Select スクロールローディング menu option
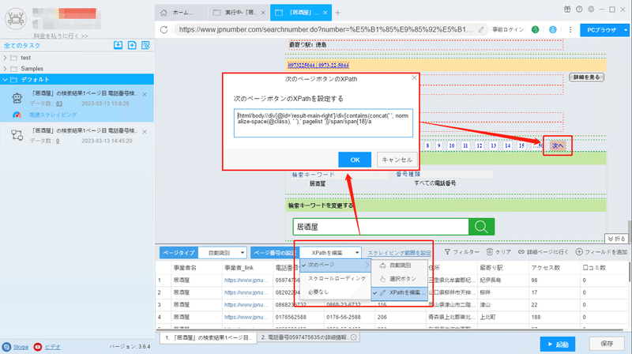632x354 pixels. coord(335,279)
